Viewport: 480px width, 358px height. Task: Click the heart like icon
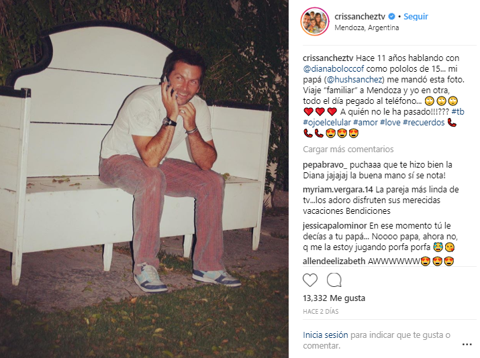pos(310,280)
